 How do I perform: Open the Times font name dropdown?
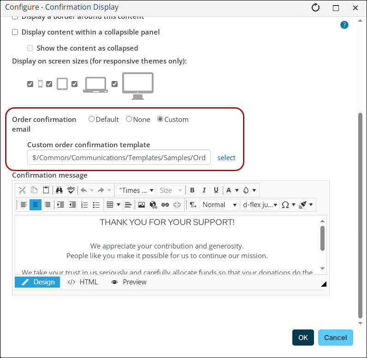pos(136,191)
